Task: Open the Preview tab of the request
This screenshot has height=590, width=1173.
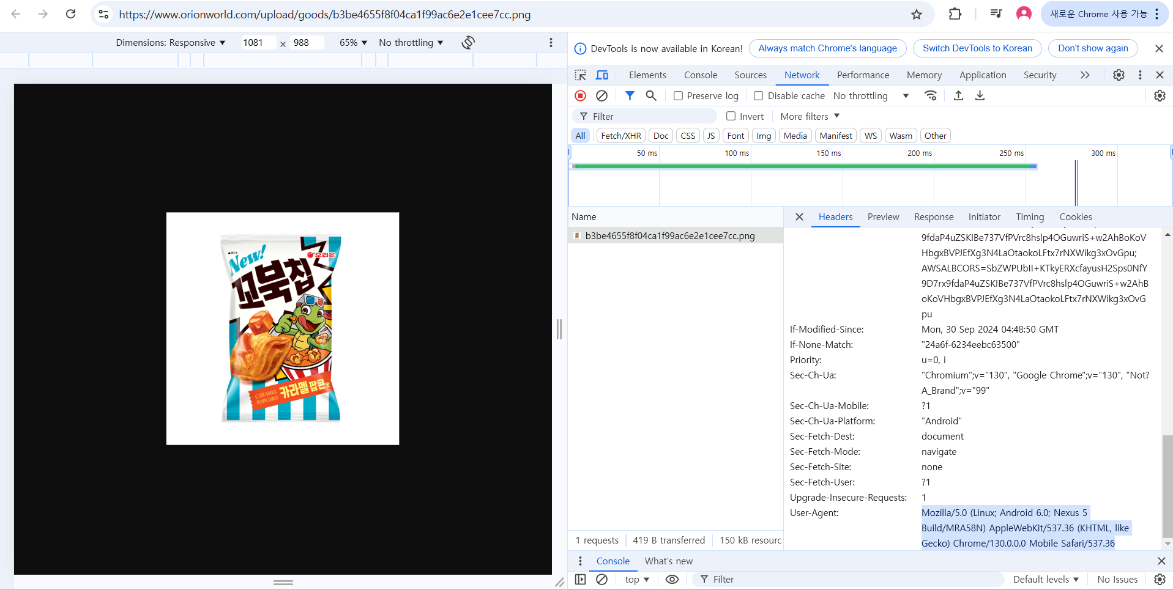Action: point(883,216)
